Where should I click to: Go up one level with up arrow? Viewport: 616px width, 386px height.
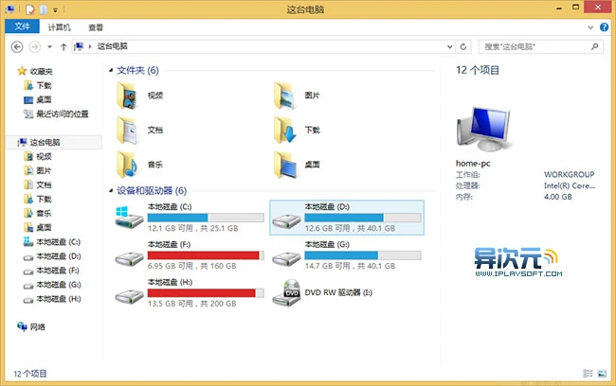click(x=63, y=47)
